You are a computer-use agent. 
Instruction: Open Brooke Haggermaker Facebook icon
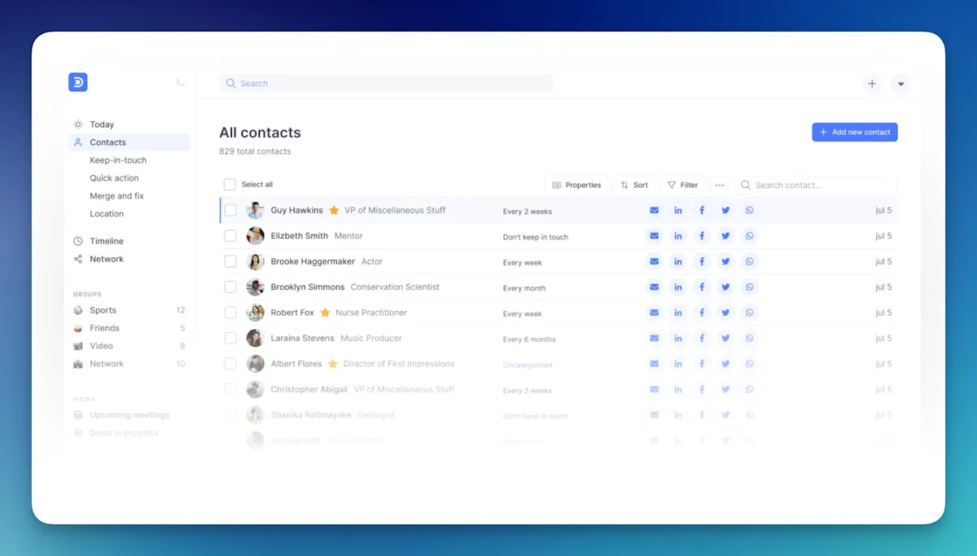tap(702, 261)
